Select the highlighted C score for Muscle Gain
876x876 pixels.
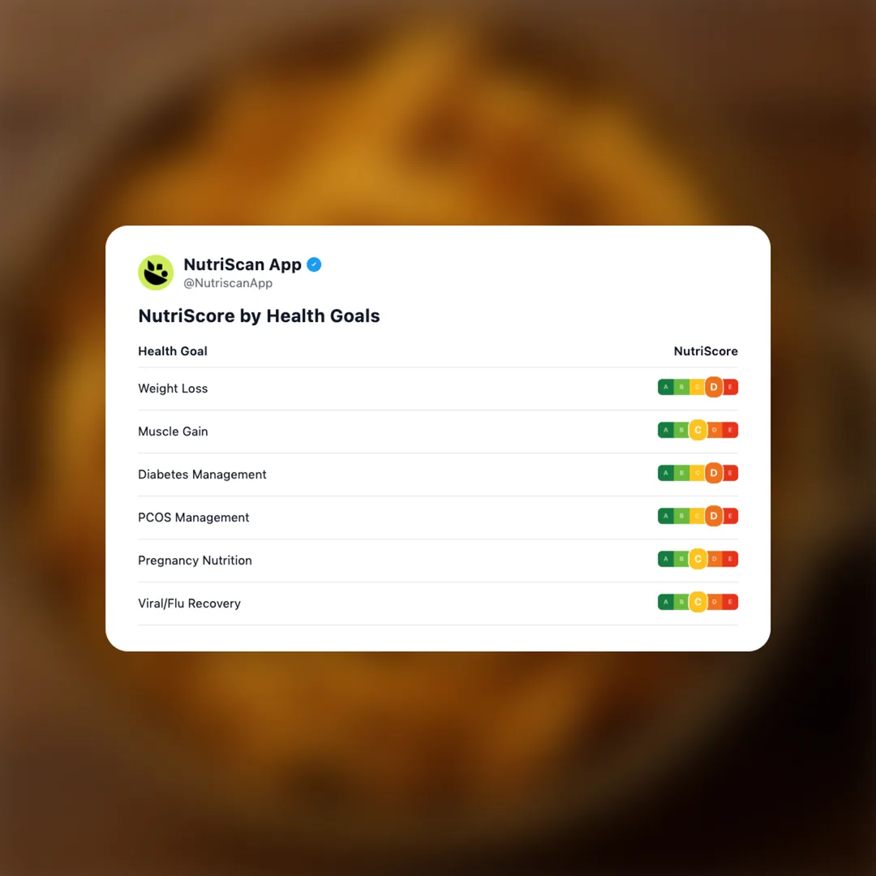pyautogui.click(x=698, y=430)
